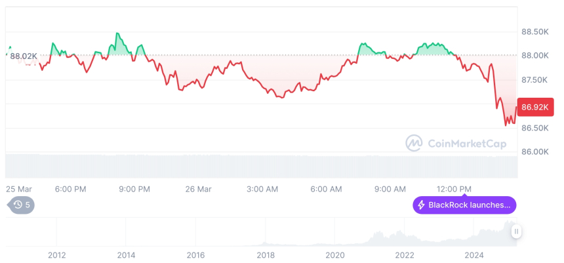564x263 pixels.
Task: Select 2018 on the year navigator
Action: coord(265,255)
